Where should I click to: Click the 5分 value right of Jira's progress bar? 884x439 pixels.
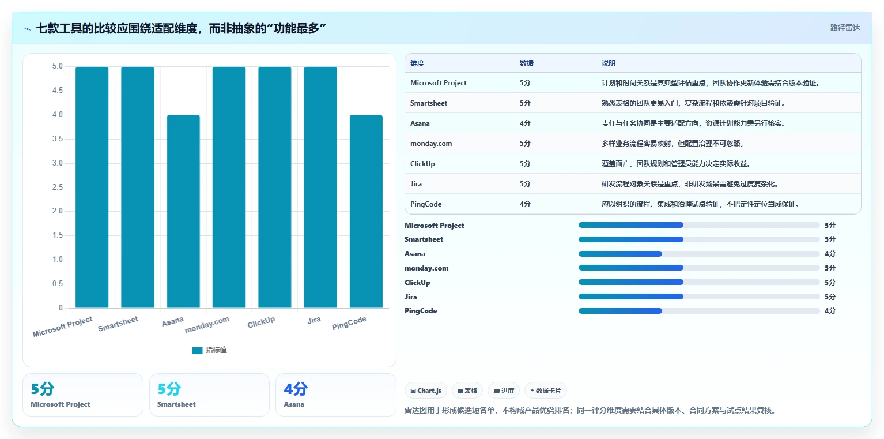[x=830, y=297]
